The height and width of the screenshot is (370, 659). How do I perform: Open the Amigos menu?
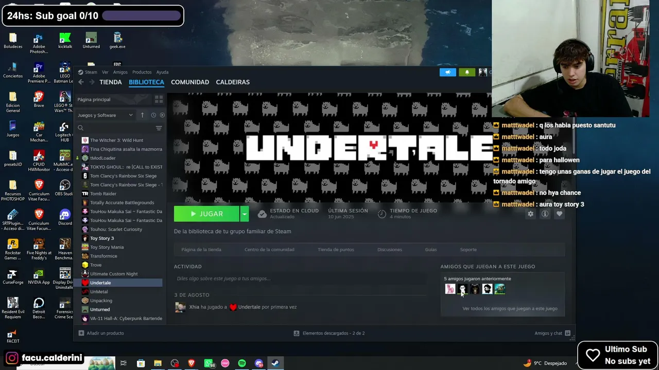click(x=120, y=72)
